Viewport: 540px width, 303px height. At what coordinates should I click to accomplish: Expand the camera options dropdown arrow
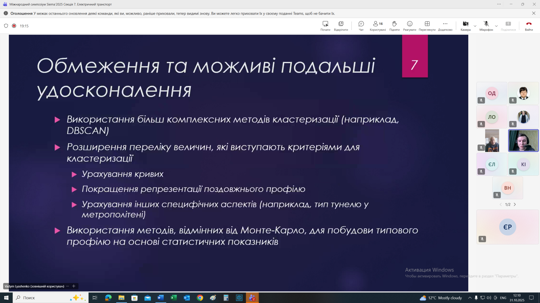tap(475, 26)
